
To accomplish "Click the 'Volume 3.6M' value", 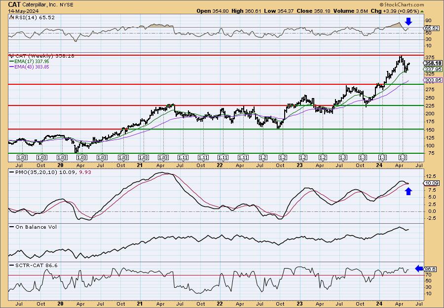I will (350, 11).
